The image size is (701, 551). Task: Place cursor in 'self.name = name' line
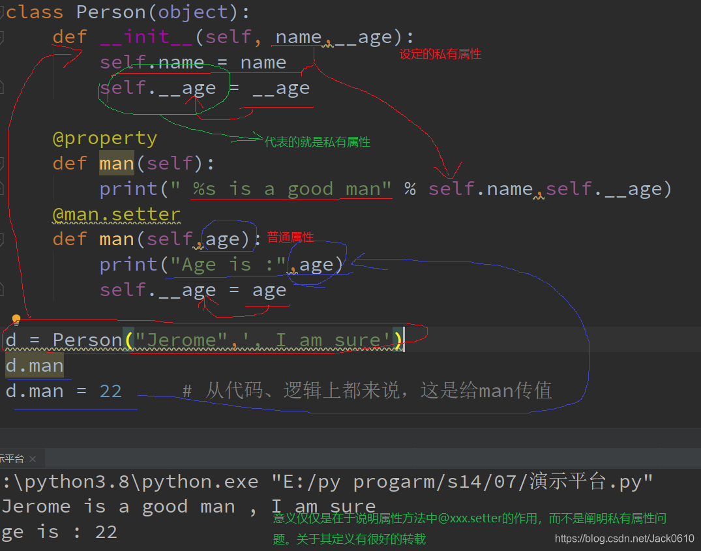[192, 63]
